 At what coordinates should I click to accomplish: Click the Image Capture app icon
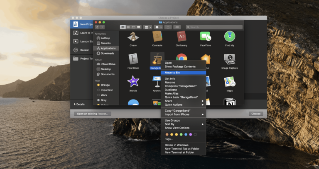point(230,59)
